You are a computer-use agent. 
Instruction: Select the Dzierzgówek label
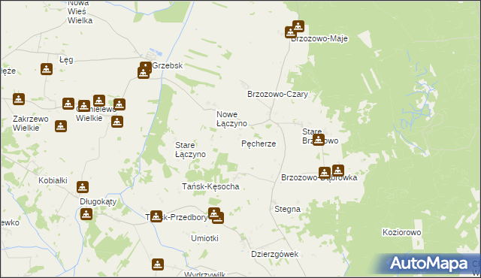point(274,254)
